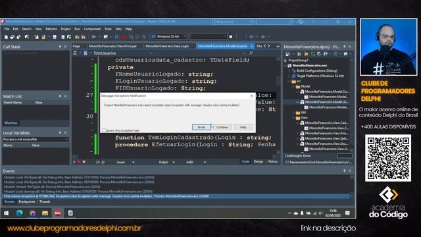
Task: Switch to MonolitoFinanceiro.View.Principal tab
Action: click(112, 46)
